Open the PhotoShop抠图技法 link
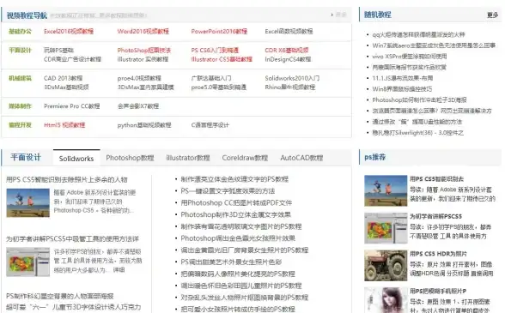The image size is (505, 313). click(144, 51)
